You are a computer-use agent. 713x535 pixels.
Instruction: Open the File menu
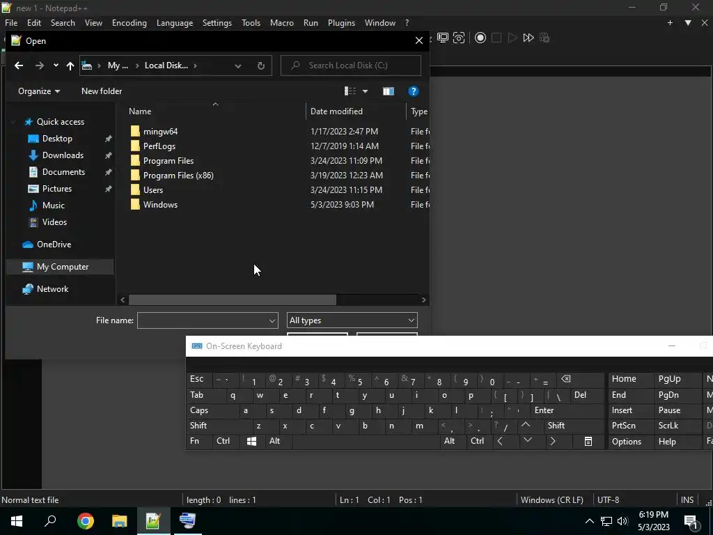pyautogui.click(x=11, y=23)
